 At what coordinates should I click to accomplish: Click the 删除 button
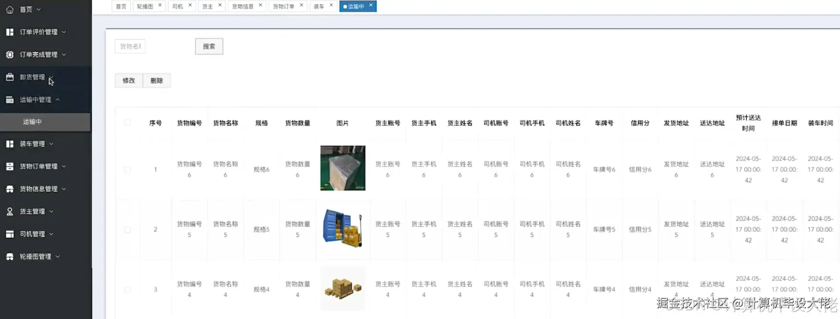[x=157, y=81]
